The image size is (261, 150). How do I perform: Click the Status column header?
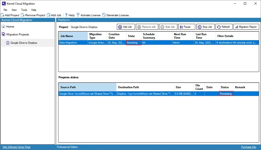click(226, 87)
